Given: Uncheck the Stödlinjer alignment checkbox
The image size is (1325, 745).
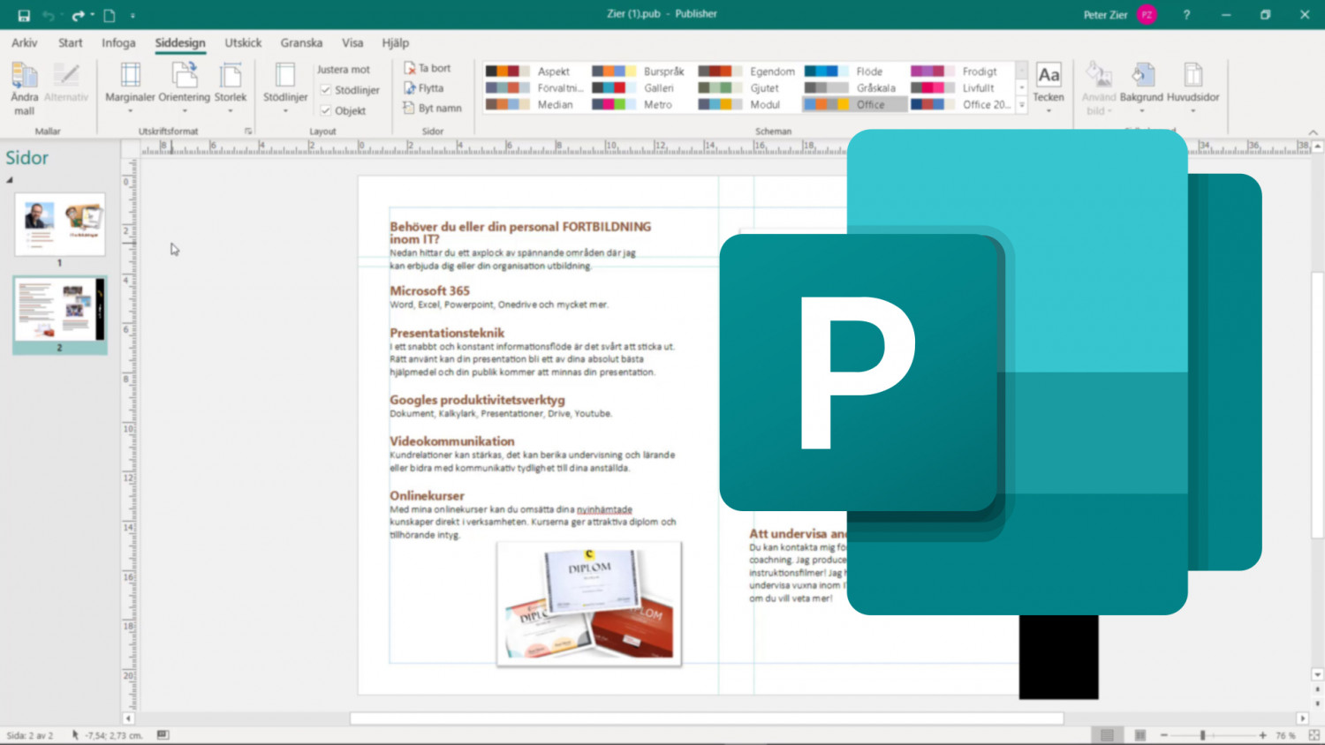Looking at the screenshot, I should (326, 90).
